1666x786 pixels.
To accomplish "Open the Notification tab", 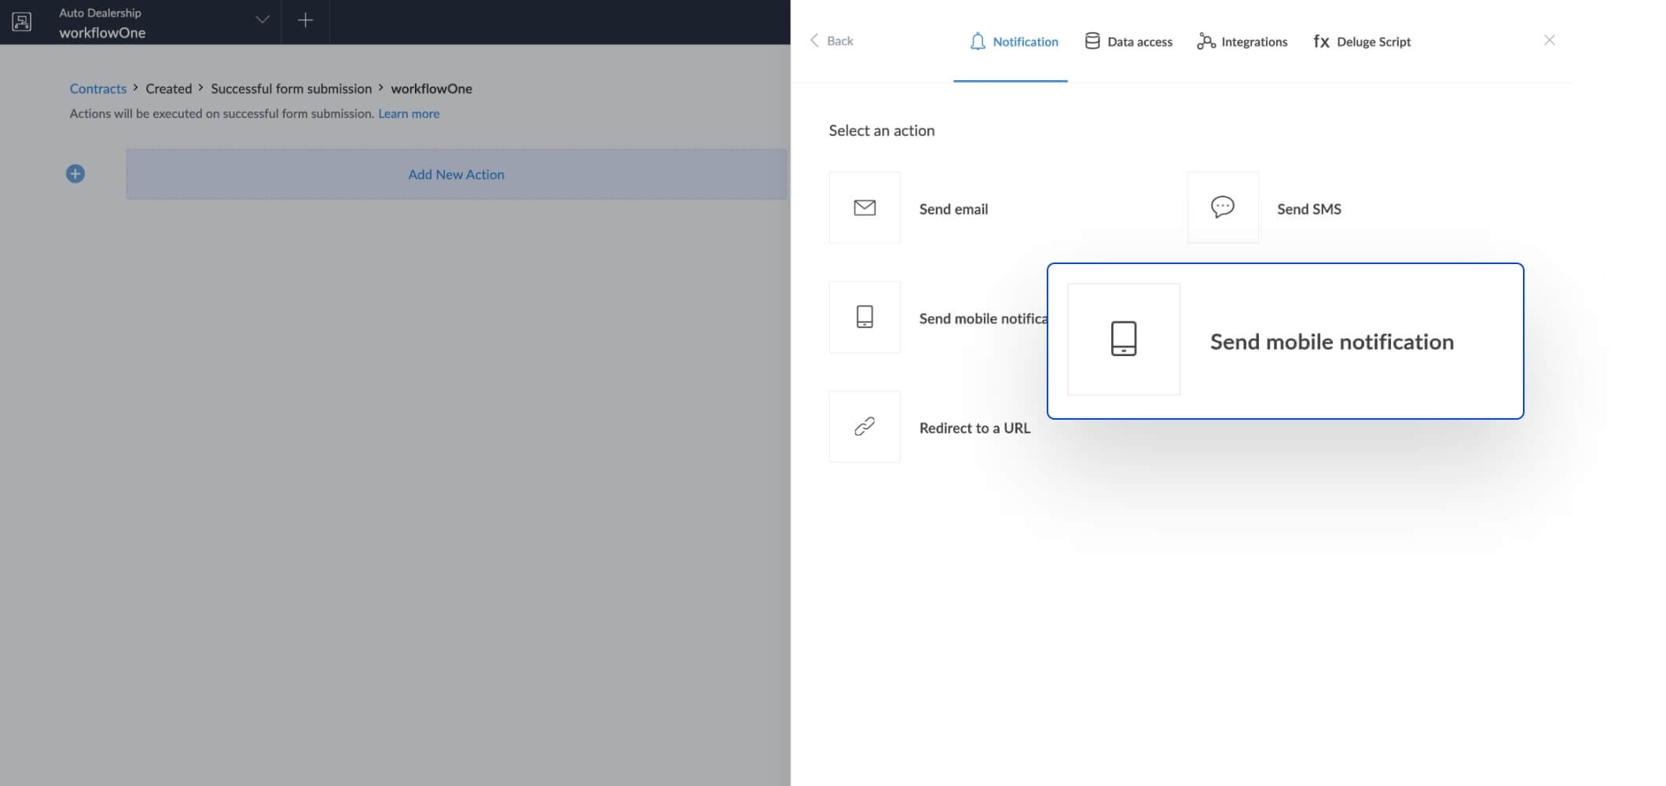I will coord(1013,42).
